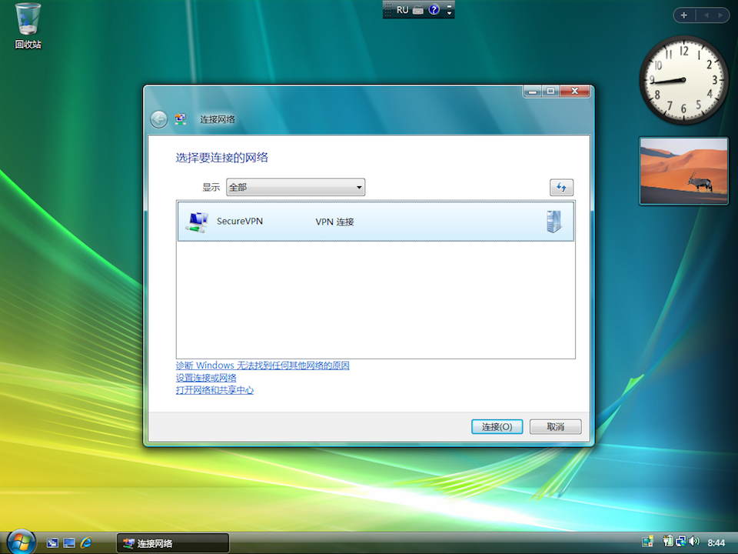The height and width of the screenshot is (554, 738).
Task: Click the volume speaker tray icon
Action: pyautogui.click(x=693, y=542)
